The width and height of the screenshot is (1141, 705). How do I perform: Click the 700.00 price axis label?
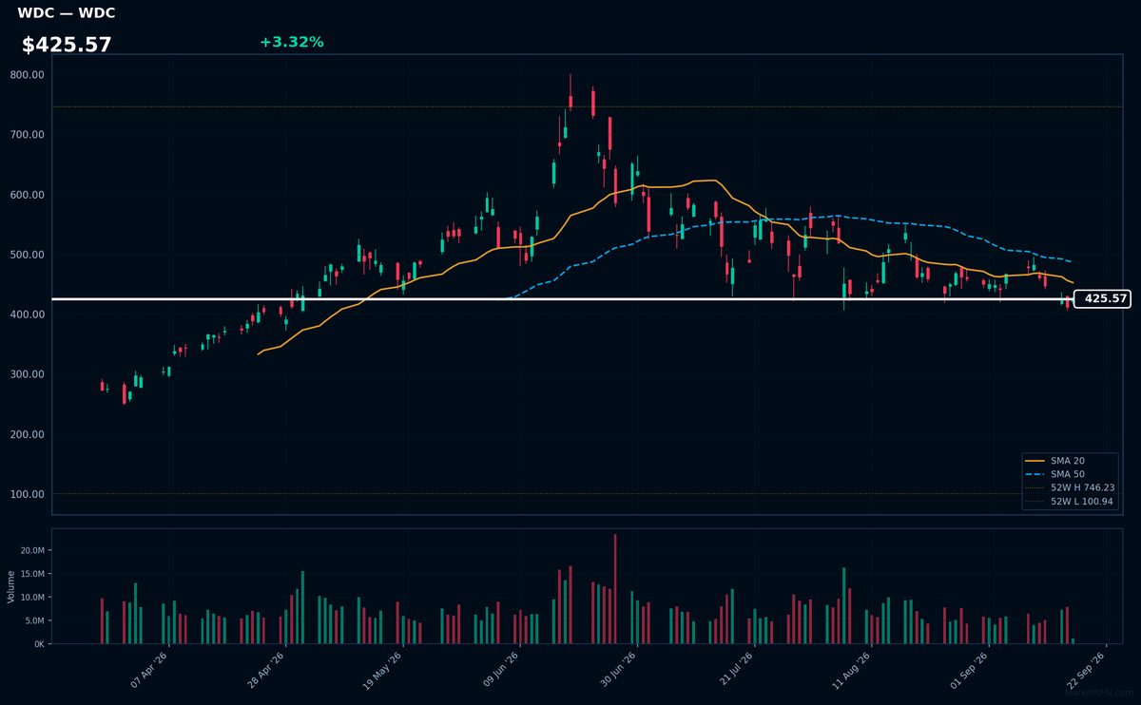click(x=28, y=134)
